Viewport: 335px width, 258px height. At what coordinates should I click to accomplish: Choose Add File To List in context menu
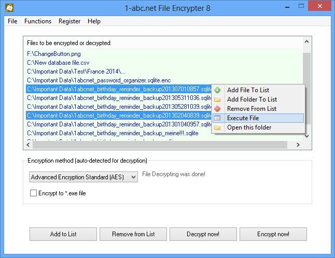pyautogui.click(x=258, y=90)
